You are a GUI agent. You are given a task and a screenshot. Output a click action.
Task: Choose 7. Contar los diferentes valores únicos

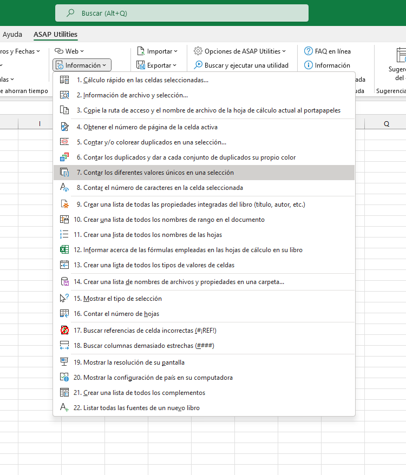204,173
